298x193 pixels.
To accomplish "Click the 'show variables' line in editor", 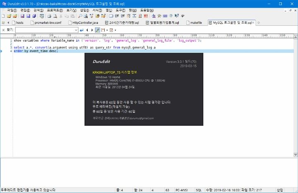I will point(108,41).
